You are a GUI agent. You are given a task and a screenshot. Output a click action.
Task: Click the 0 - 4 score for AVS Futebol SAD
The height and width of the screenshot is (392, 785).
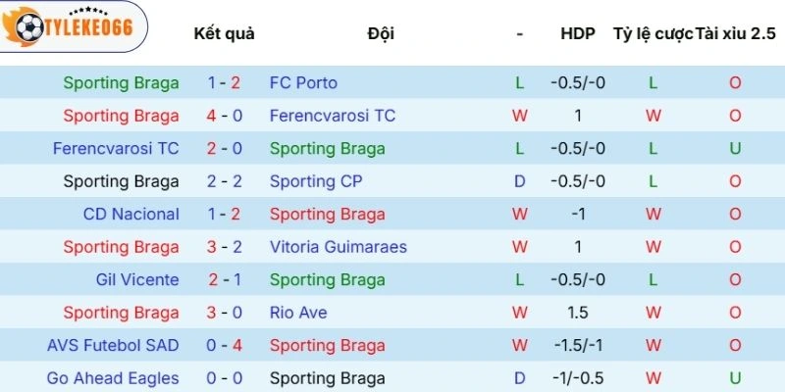click(224, 345)
